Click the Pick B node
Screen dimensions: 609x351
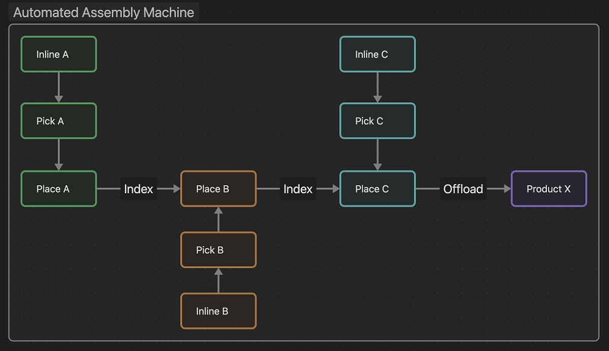pos(218,250)
